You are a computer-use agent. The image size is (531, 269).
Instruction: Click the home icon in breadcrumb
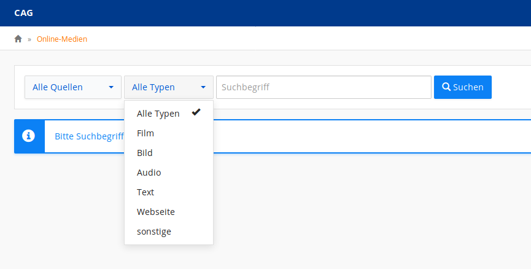tap(18, 39)
